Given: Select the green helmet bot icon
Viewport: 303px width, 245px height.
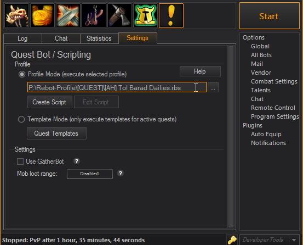Looking at the screenshot, I should pyautogui.click(x=145, y=16).
